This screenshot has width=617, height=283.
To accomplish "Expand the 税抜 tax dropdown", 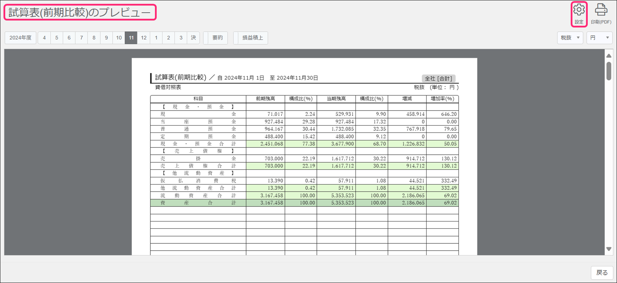I will (570, 38).
